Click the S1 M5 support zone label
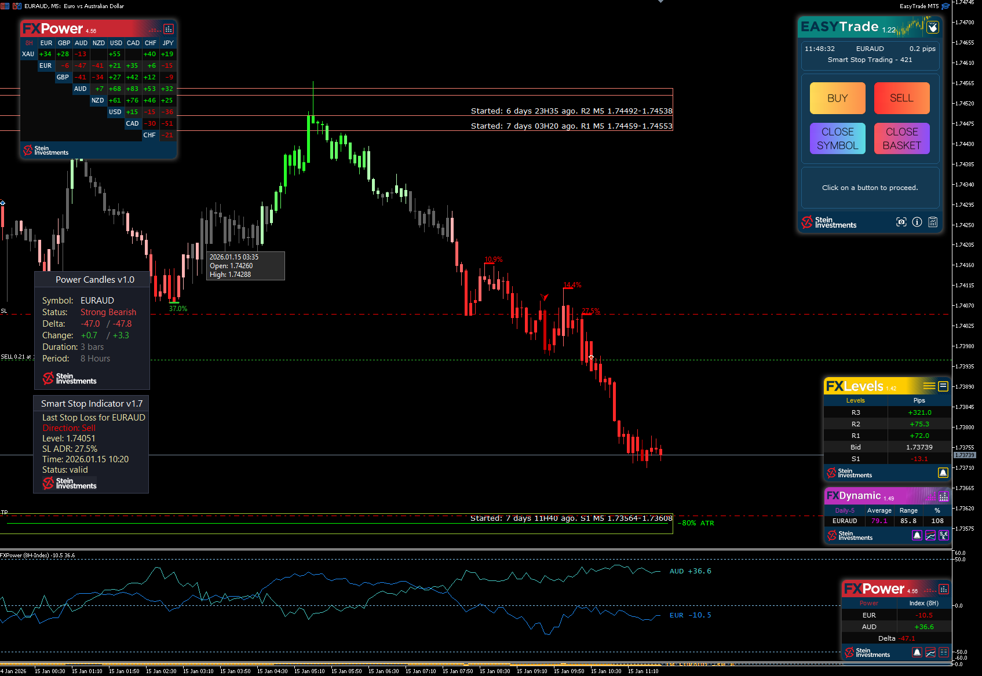The image size is (982, 676). [571, 518]
